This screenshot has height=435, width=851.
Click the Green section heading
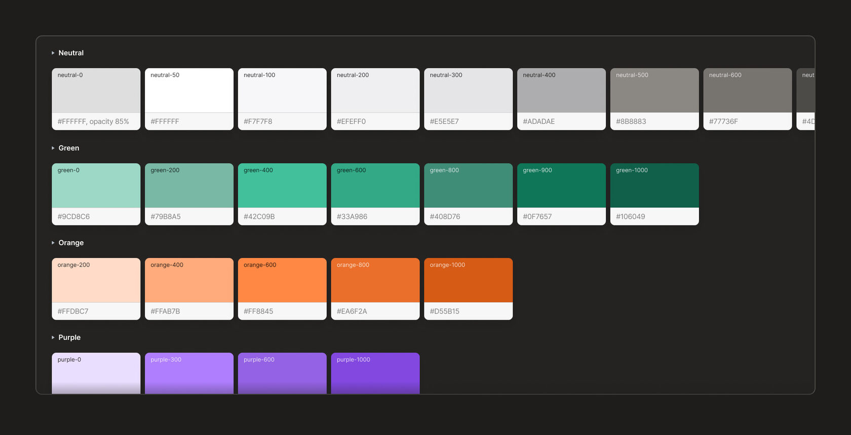[x=69, y=148]
